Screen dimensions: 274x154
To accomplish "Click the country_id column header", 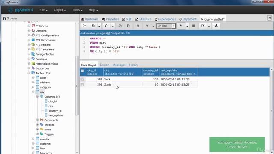I will point(150,72).
